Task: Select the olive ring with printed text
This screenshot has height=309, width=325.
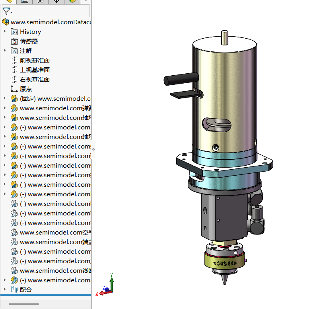Action: (x=225, y=262)
